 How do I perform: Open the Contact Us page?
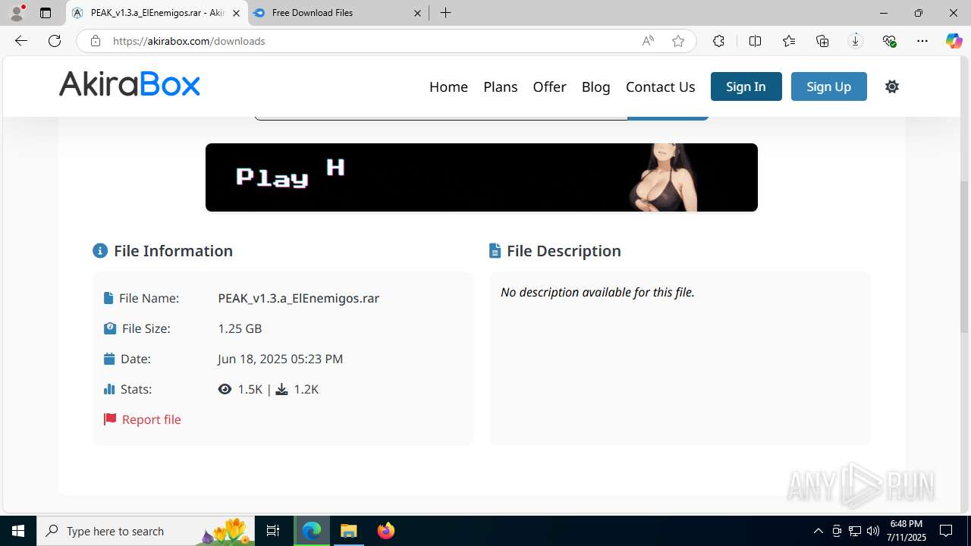coord(660,86)
